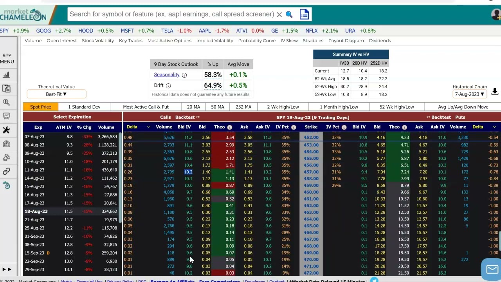Select Most Active Call & Put option

pos(146,107)
